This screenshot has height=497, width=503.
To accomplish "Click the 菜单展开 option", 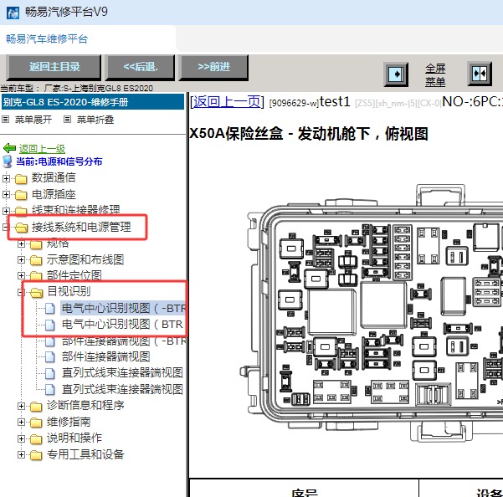I will (x=33, y=120).
